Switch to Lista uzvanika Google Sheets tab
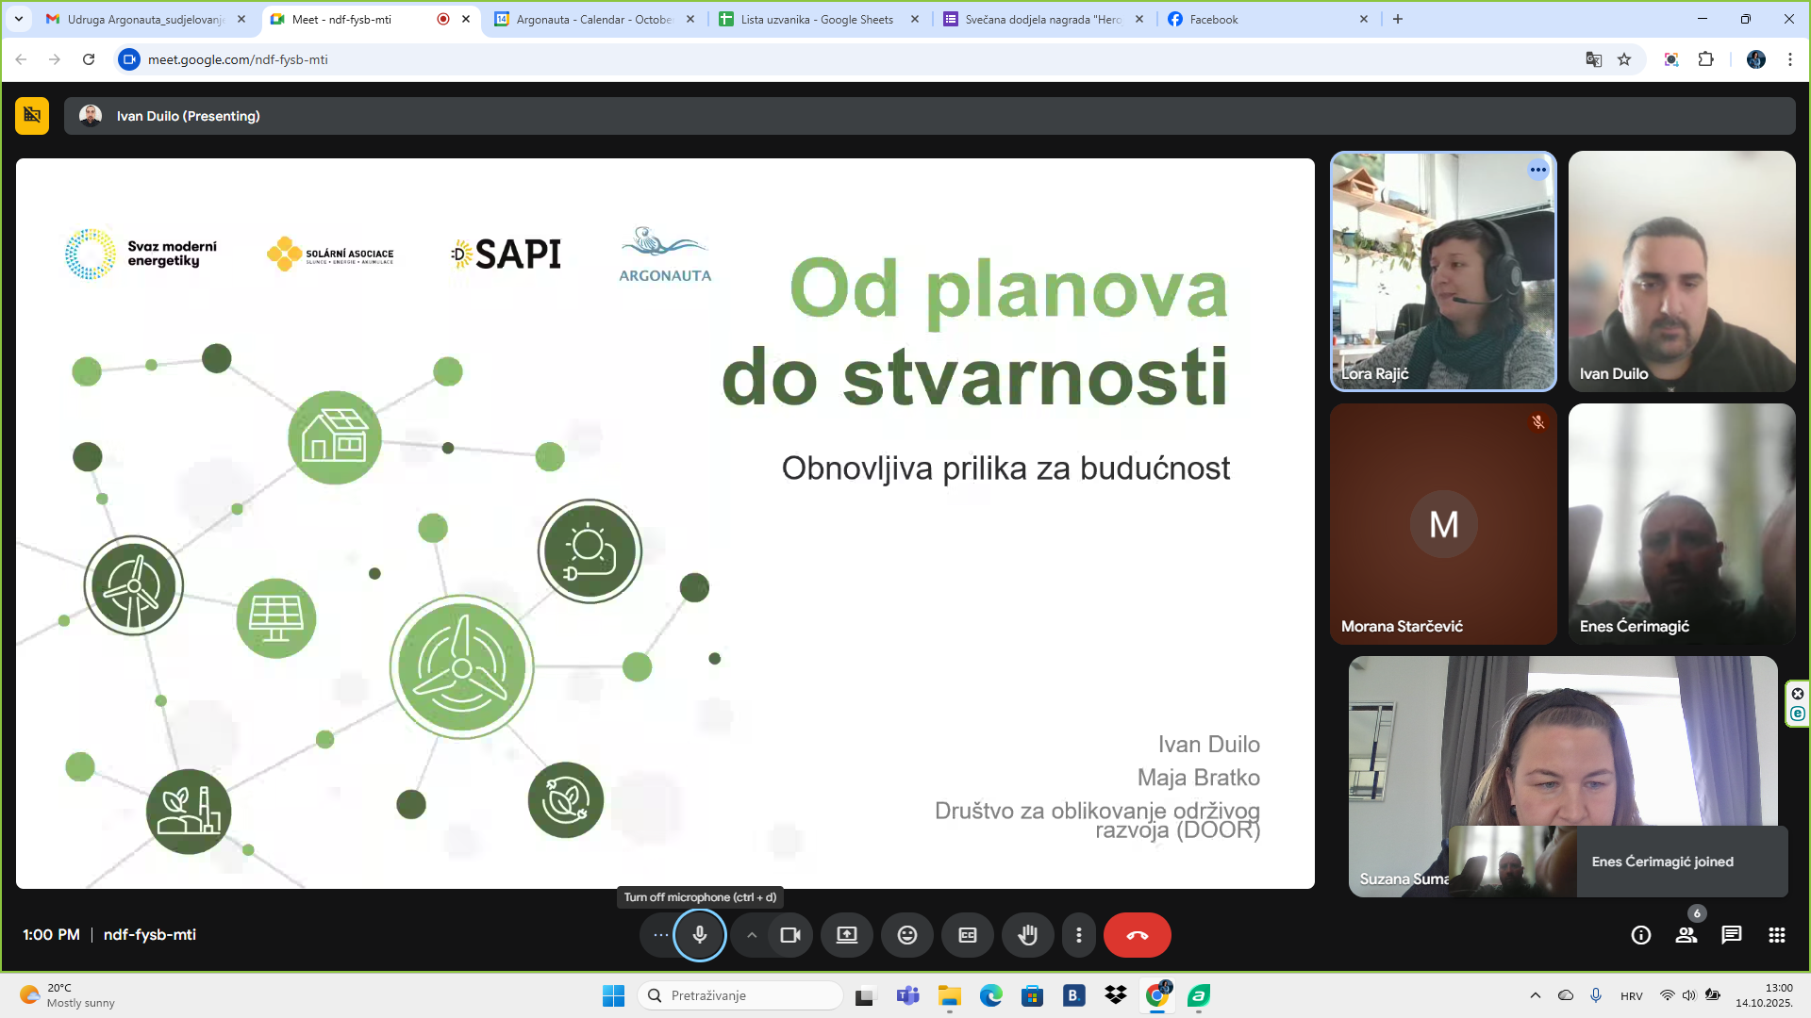This screenshot has height=1018, width=1811. [816, 19]
